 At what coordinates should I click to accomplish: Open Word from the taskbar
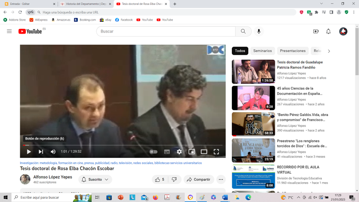[225, 198]
